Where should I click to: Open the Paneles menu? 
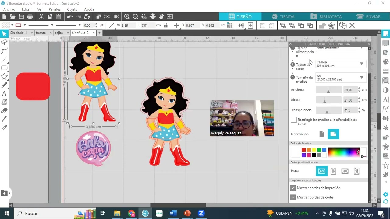[x=55, y=9]
